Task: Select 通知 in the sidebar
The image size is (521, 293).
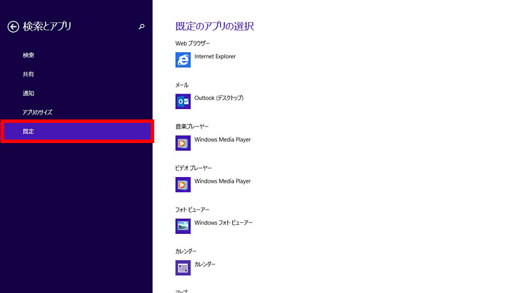Action: pos(28,93)
